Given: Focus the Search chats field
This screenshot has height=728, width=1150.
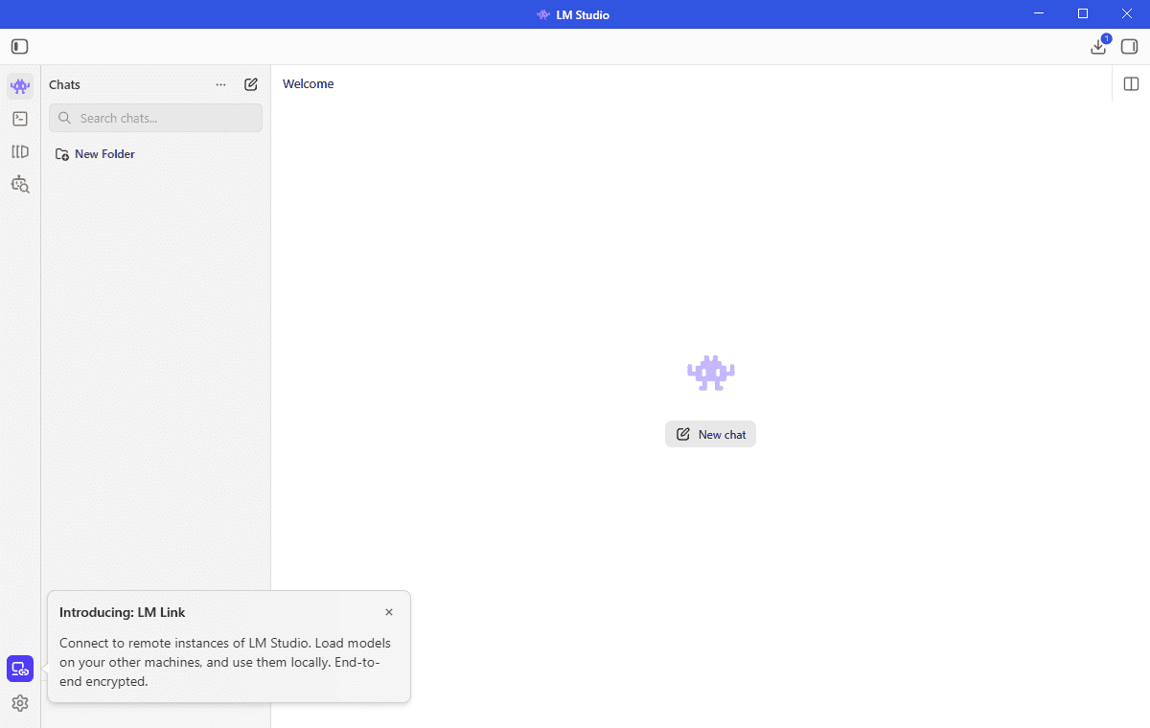Looking at the screenshot, I should [155, 118].
